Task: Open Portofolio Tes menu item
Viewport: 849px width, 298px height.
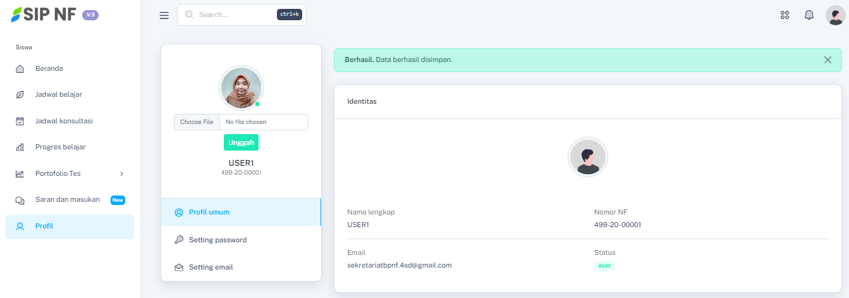Action: 58,173
